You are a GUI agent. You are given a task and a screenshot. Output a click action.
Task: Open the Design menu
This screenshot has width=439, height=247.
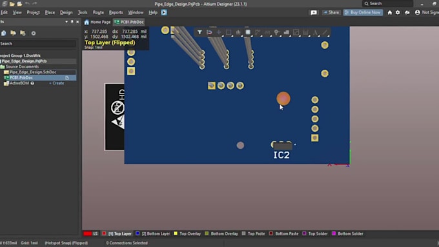click(66, 12)
